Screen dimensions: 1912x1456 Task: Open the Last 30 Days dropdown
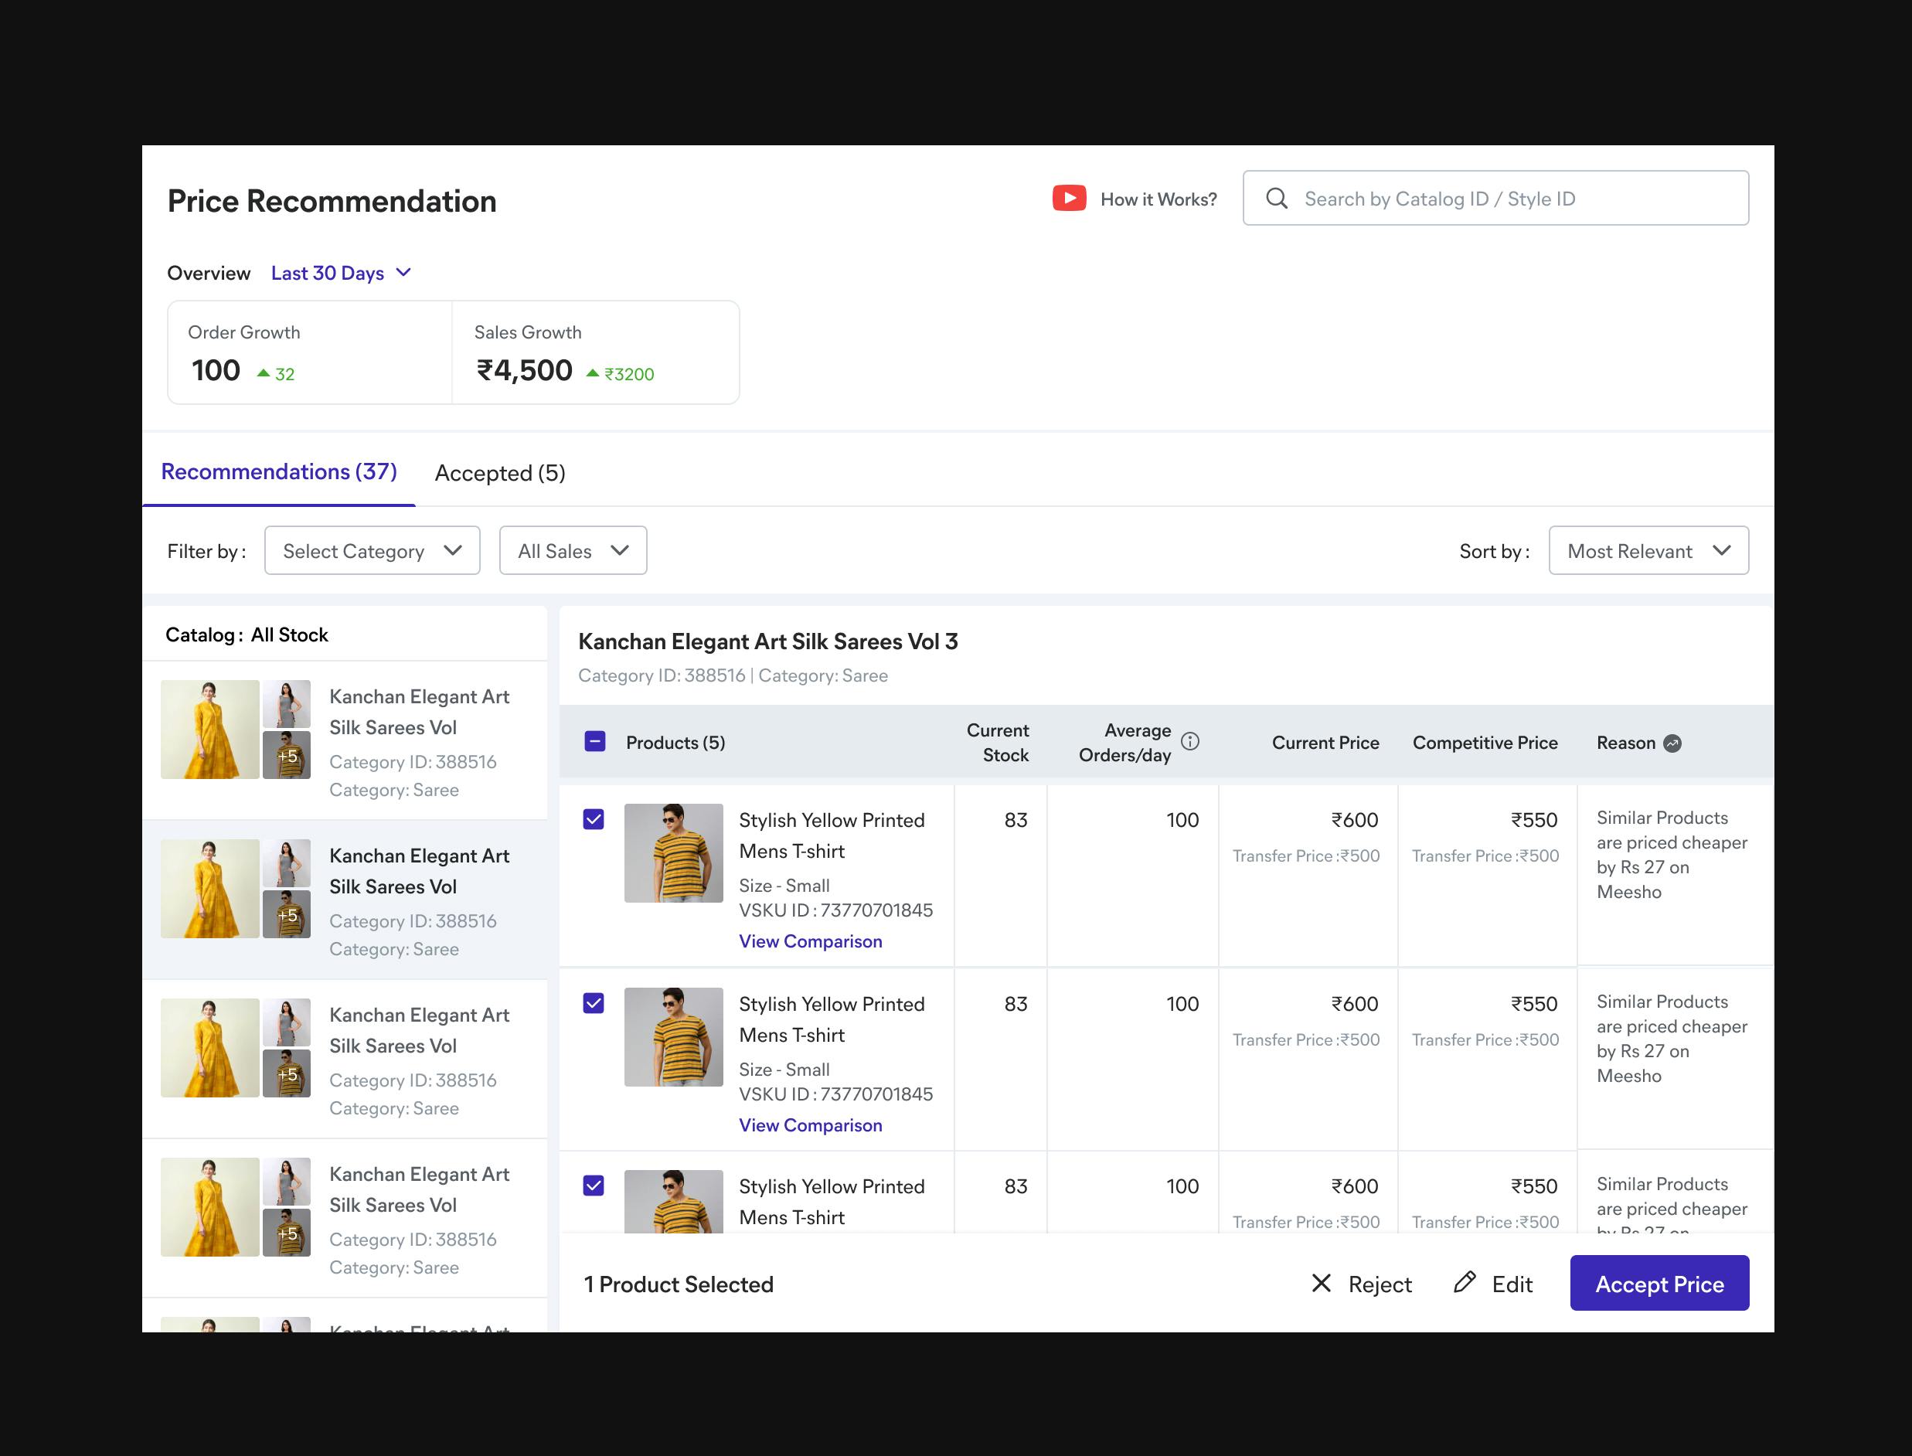(341, 273)
